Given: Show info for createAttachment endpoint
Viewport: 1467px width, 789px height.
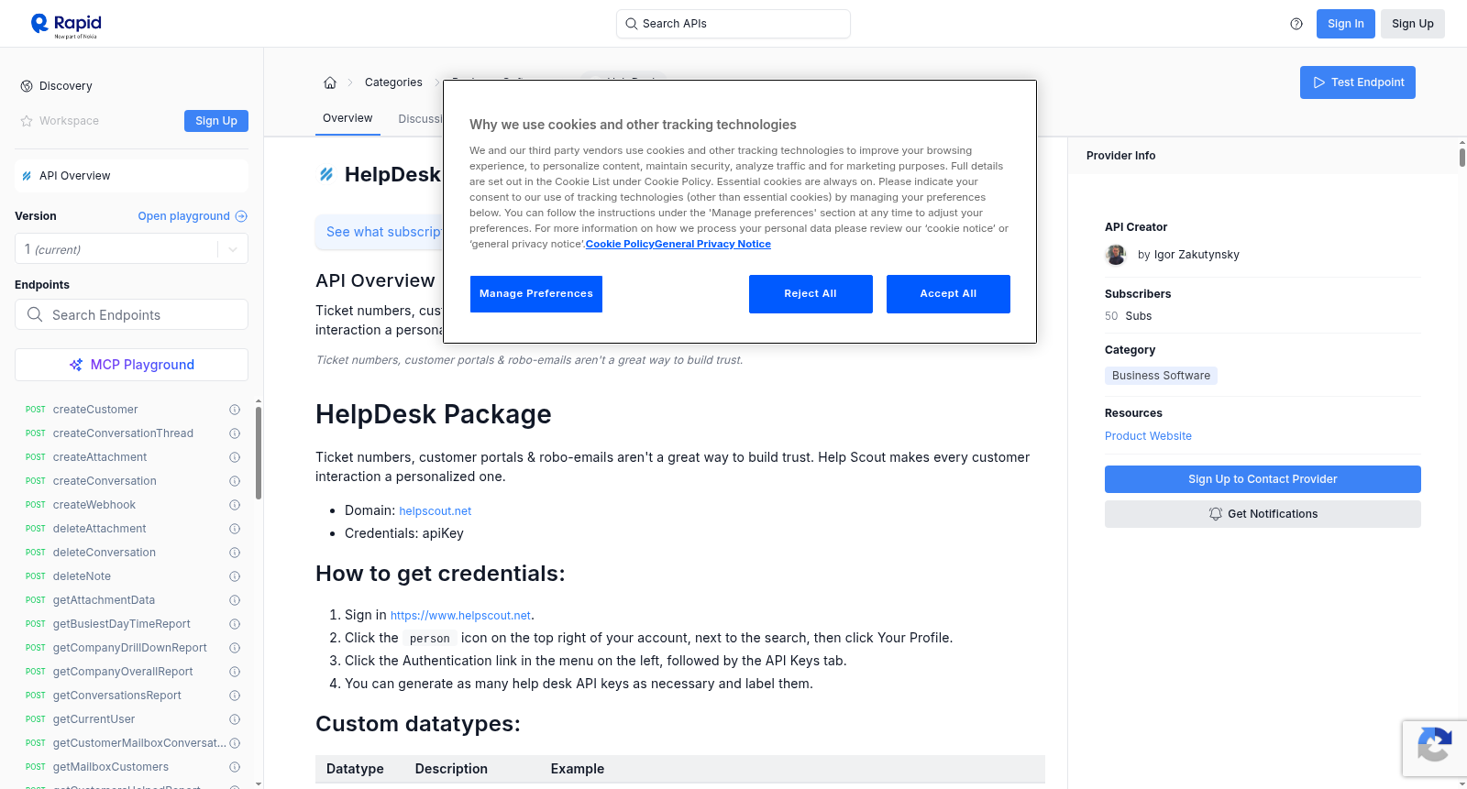Looking at the screenshot, I should tap(235, 457).
